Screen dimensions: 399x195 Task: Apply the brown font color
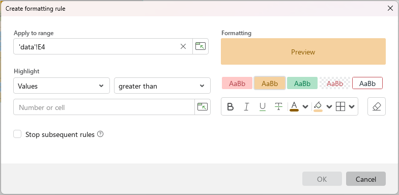tap(294, 107)
